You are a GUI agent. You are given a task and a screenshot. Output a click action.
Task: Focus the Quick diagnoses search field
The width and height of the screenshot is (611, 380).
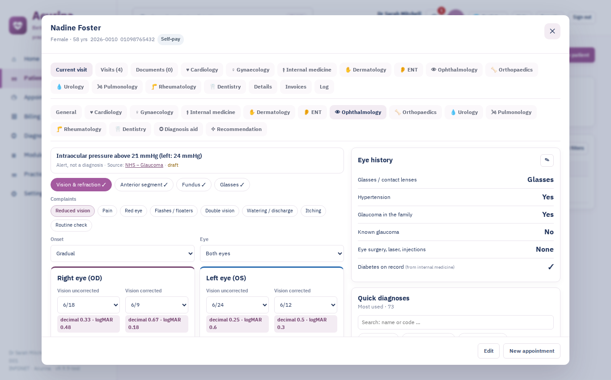(456, 322)
